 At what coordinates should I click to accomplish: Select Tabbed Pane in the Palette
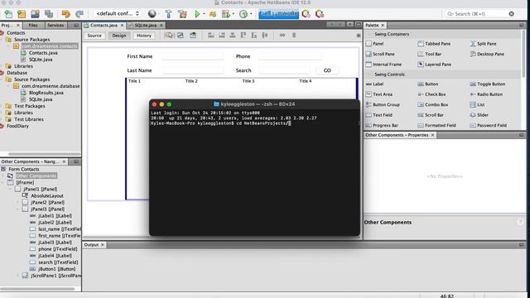point(434,44)
